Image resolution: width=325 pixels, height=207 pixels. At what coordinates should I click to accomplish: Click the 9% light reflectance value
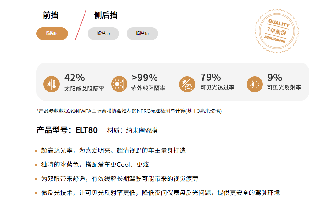pyautogui.click(x=275, y=78)
